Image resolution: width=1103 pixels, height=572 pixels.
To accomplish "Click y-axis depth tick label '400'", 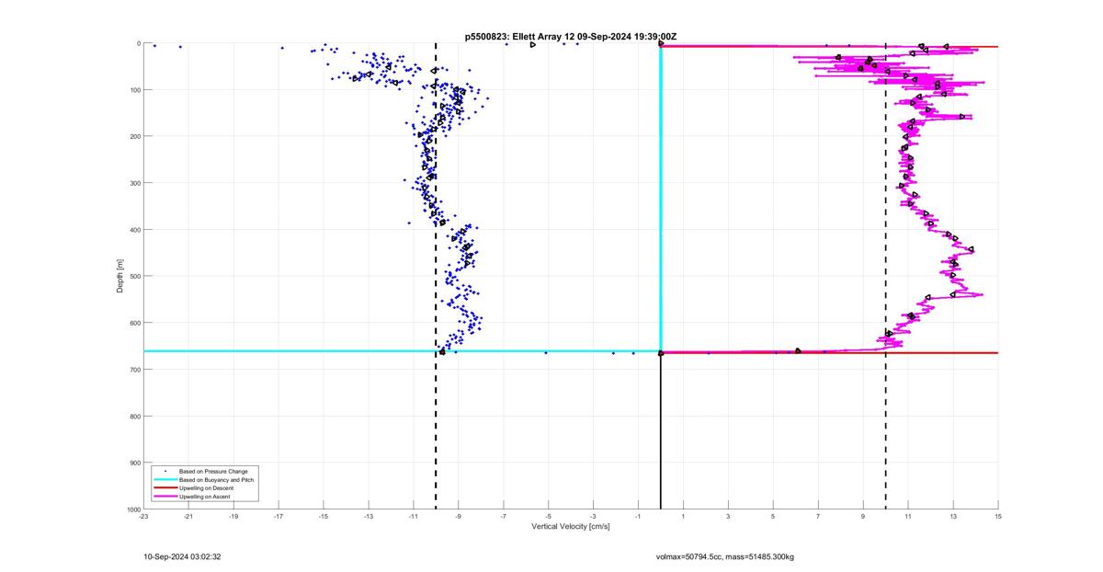I will pos(134,230).
